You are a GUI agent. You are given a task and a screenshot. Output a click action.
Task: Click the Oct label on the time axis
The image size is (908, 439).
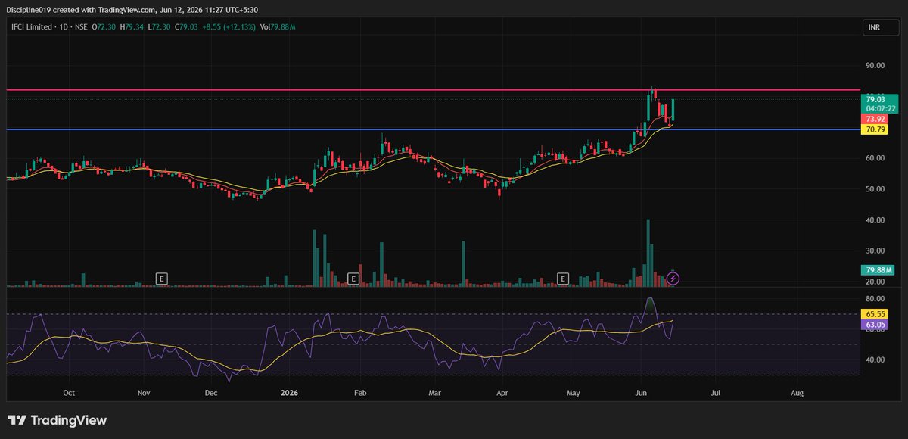point(69,394)
